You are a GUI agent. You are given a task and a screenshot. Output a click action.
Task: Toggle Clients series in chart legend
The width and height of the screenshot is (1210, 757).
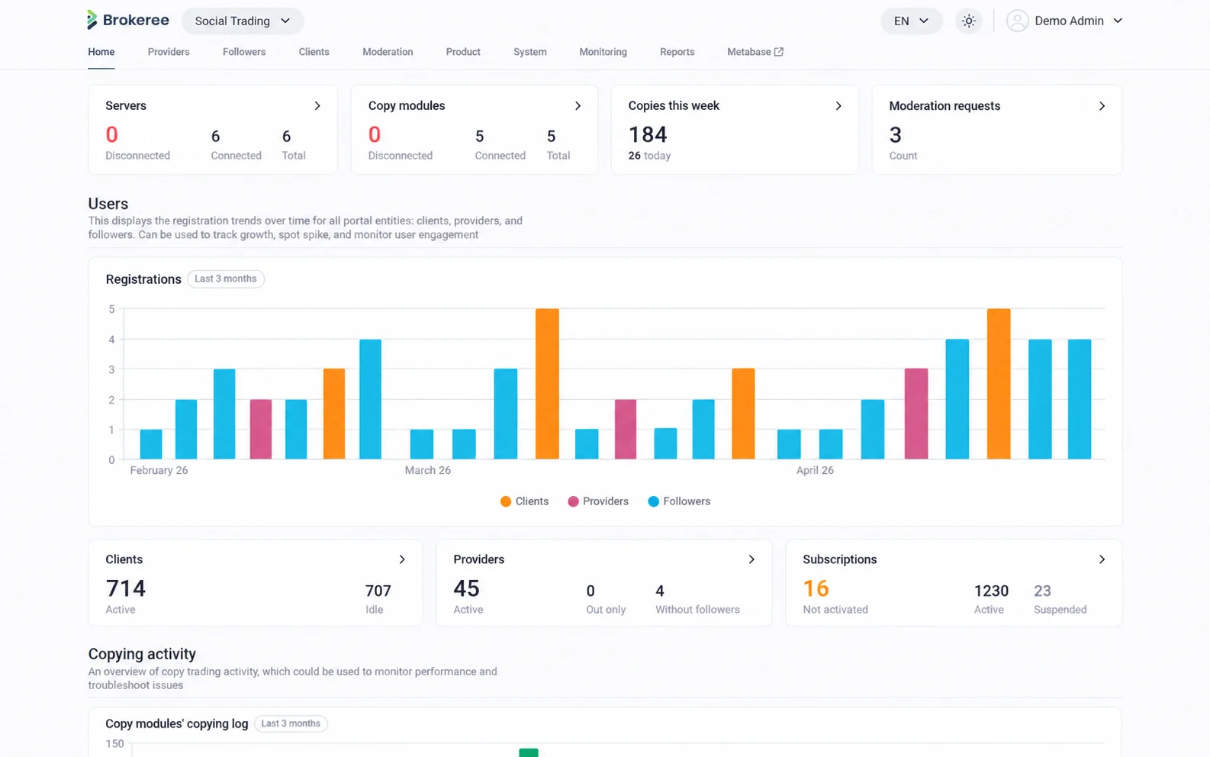[x=524, y=501]
